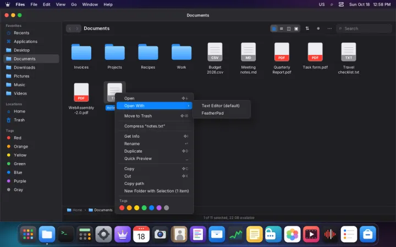Go forward with the right chevron

[x=78, y=29]
